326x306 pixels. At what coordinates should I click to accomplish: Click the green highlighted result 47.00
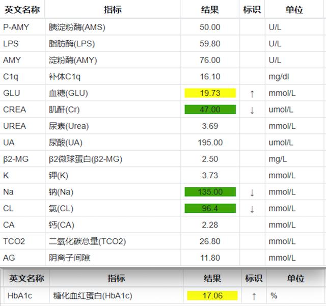click(x=210, y=109)
